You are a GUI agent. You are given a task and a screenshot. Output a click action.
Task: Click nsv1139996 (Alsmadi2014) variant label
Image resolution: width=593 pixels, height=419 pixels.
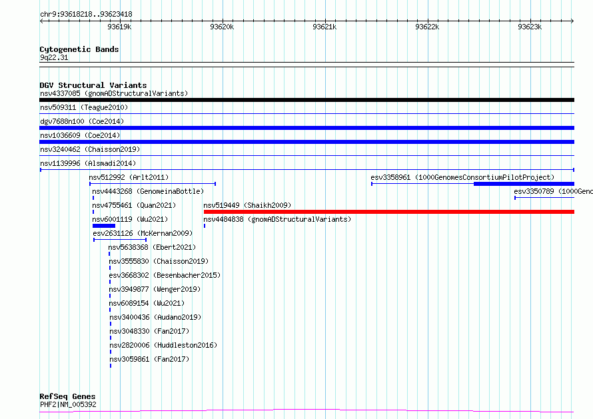point(88,163)
